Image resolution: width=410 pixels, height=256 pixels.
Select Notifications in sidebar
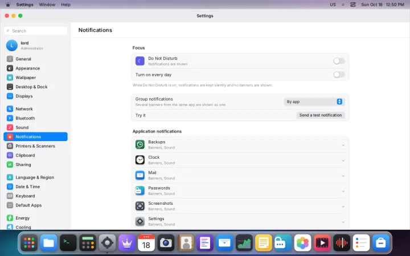pos(35,137)
